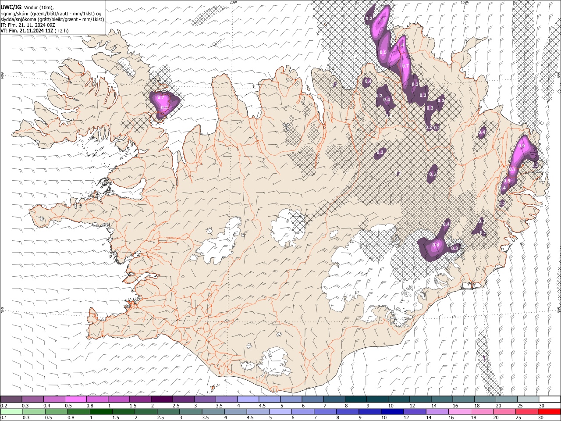Select the red-pink 25–30 rain legend swatch

point(526,411)
